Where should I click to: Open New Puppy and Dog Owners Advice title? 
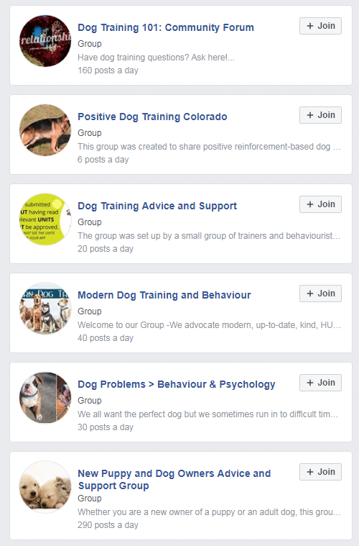(174, 480)
